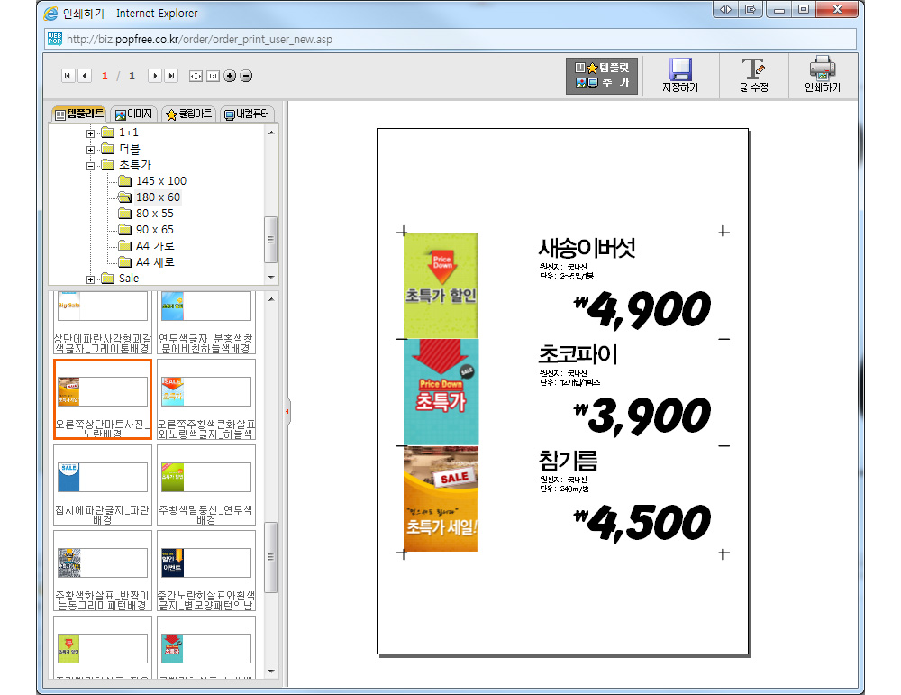Select 오른쪽상단마트사진_노란배경 template thumbnail
This screenshot has width=901, height=695.
103,399
